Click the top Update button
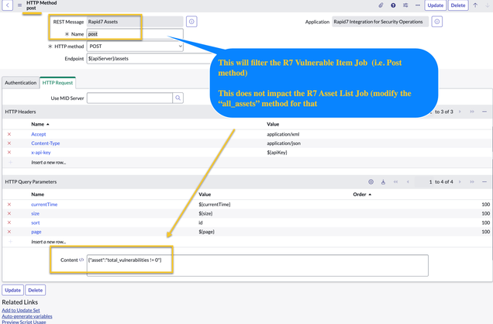This screenshot has height=324, width=493. 435,5
